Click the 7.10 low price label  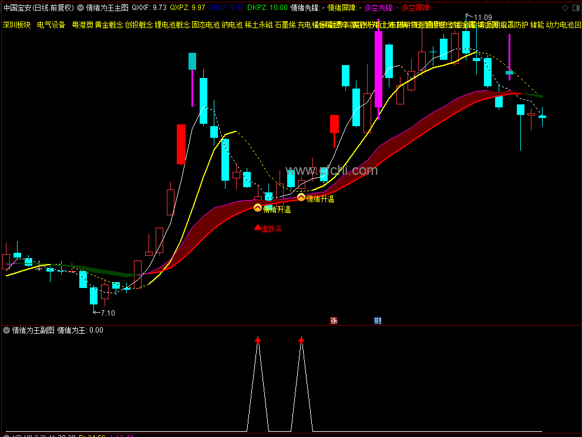coord(107,313)
